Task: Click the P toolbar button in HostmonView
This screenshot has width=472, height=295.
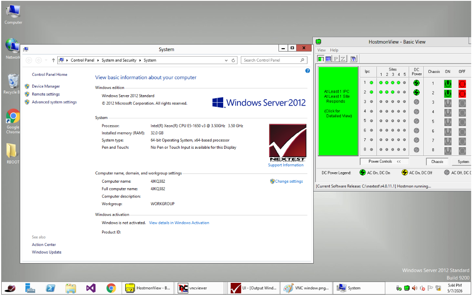Action: point(335,59)
